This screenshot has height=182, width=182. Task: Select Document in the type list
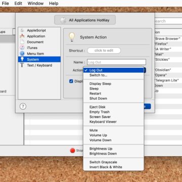[39, 42]
